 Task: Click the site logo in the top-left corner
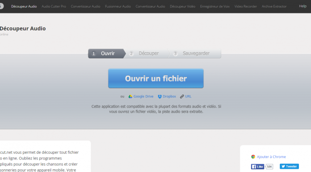click(x=1, y=6)
